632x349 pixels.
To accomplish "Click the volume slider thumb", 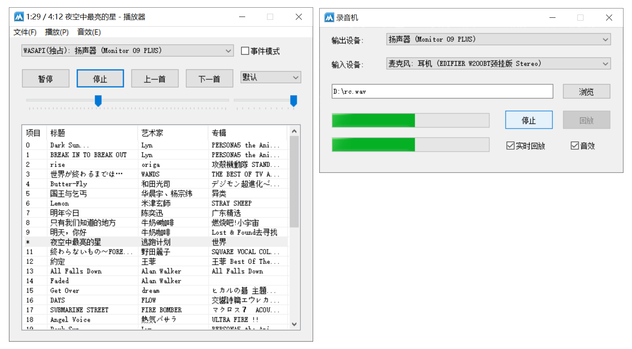I will tap(294, 101).
